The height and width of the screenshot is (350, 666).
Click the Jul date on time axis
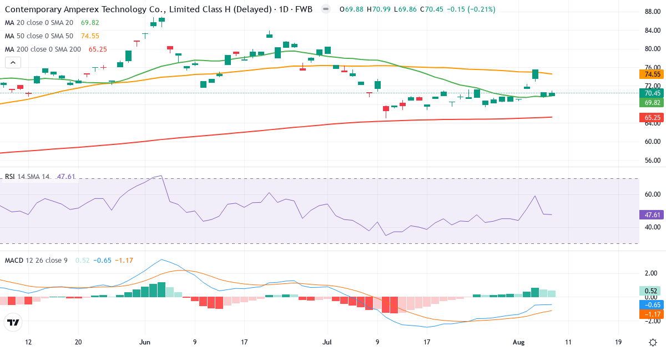pos(327,342)
